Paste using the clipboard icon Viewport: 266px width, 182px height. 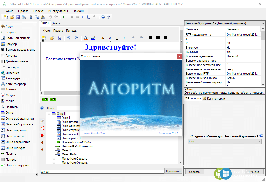pos(43,17)
